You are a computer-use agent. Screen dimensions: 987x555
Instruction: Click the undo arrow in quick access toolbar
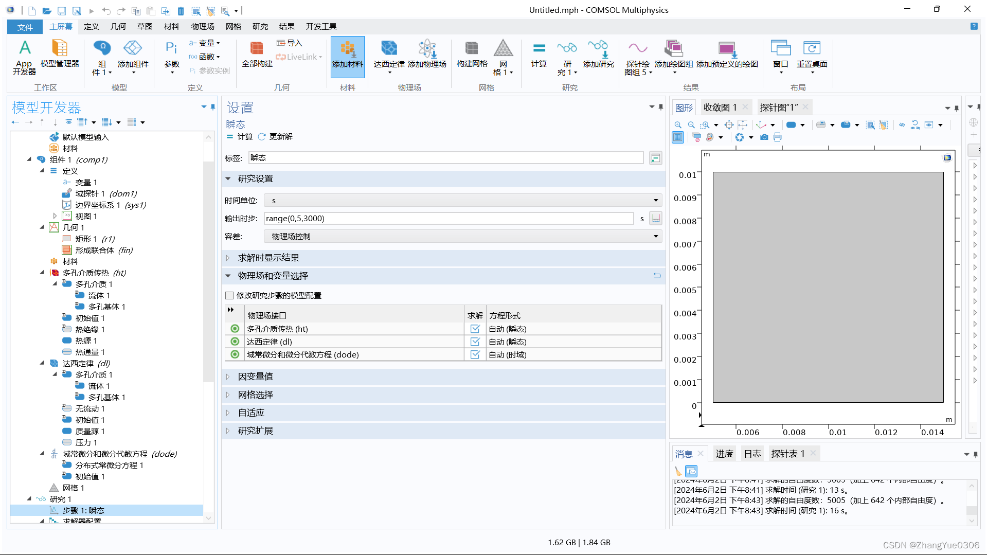(x=106, y=11)
